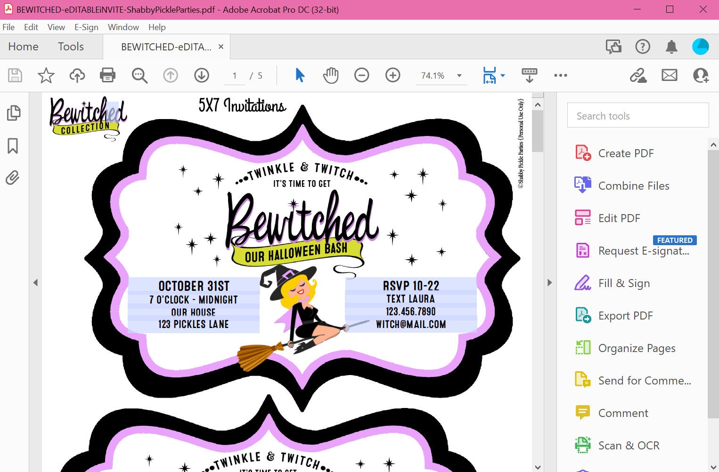The height and width of the screenshot is (472, 719).
Task: Open E-Sign menu
Action: [x=86, y=27]
